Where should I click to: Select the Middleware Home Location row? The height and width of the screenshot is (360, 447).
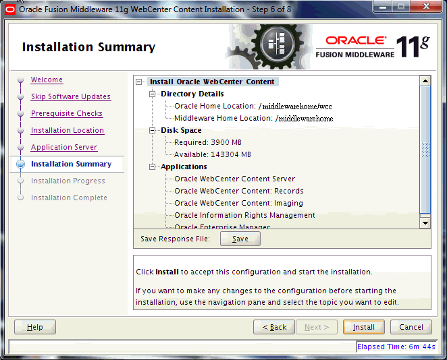coord(253,118)
